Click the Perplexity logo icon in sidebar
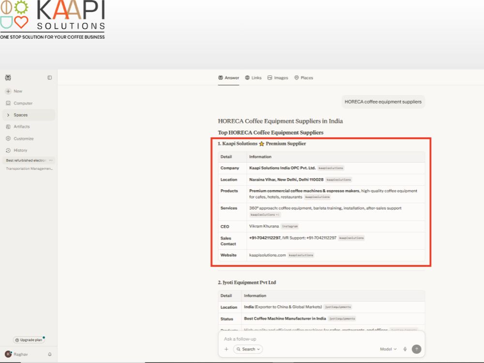484x363 pixels. click(8, 77)
